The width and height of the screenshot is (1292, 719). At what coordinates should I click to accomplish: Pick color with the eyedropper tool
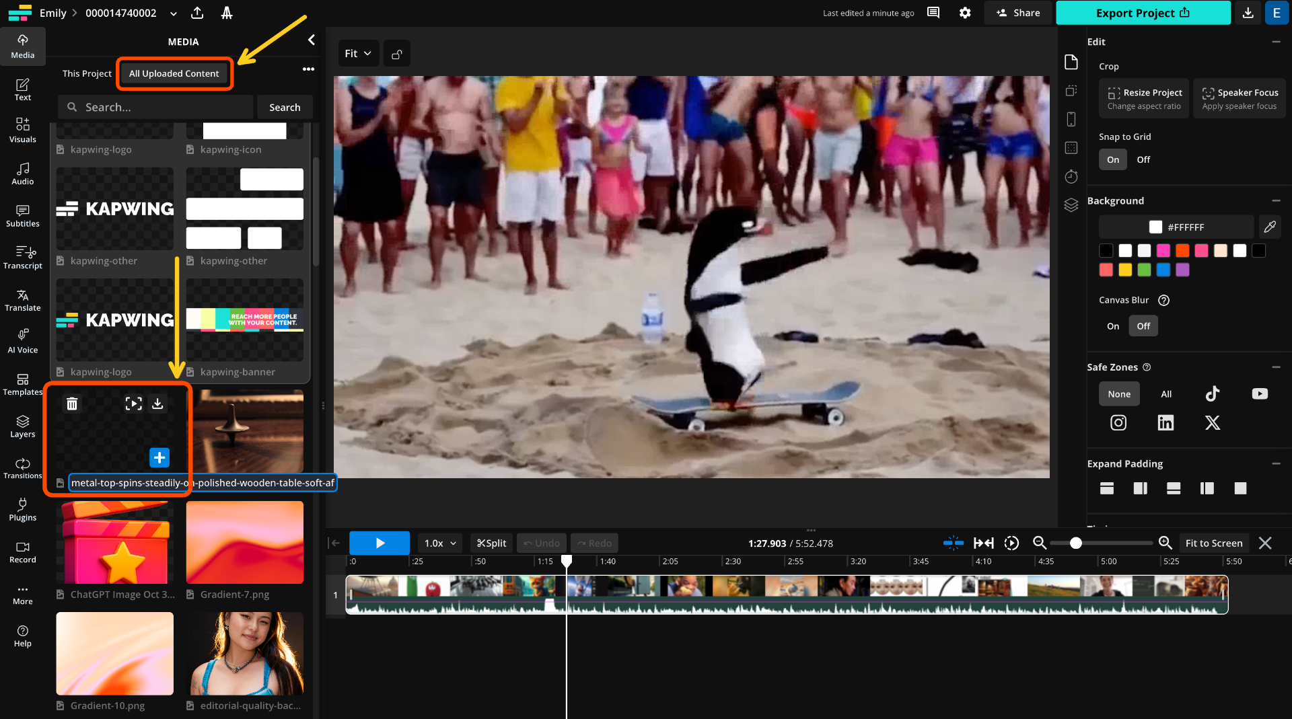(x=1270, y=227)
